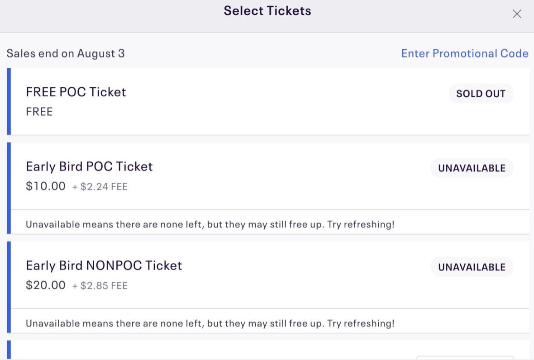
Task: Open the partially visible quantity dropdown at bottom
Action: point(465,358)
